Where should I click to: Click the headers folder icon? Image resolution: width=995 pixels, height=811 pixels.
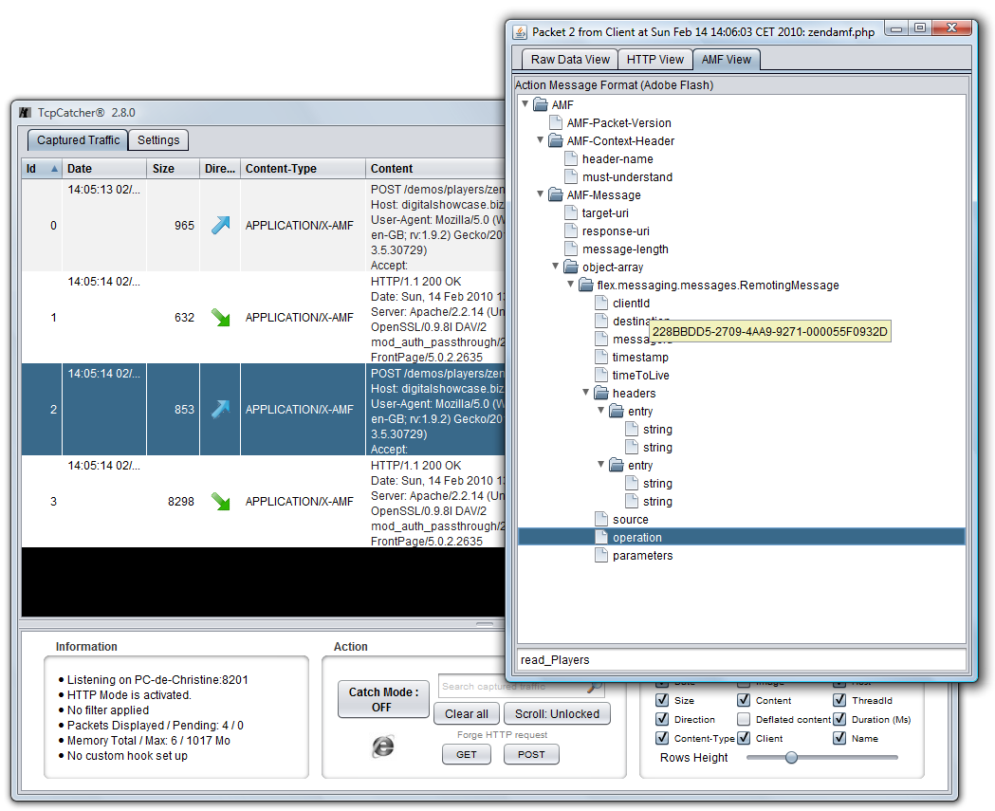coord(601,394)
